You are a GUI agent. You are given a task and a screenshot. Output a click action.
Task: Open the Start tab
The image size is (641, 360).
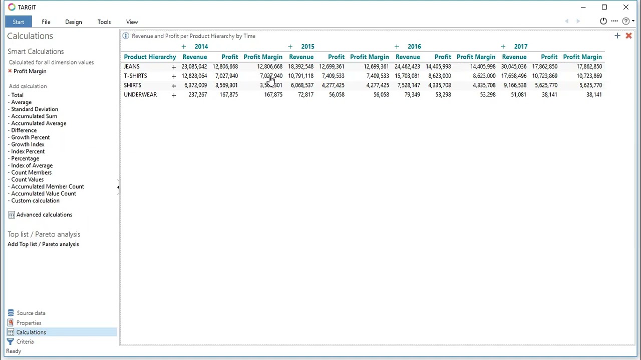pyautogui.click(x=19, y=22)
